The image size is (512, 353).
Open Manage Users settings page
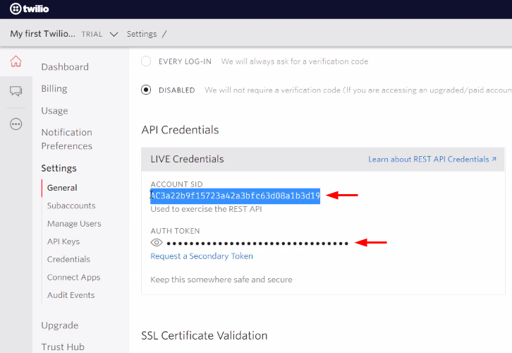coord(74,224)
